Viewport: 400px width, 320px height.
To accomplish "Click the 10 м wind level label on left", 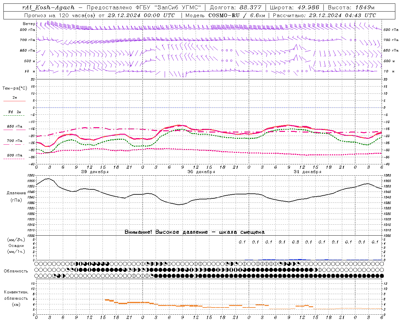I will (x=30, y=71).
